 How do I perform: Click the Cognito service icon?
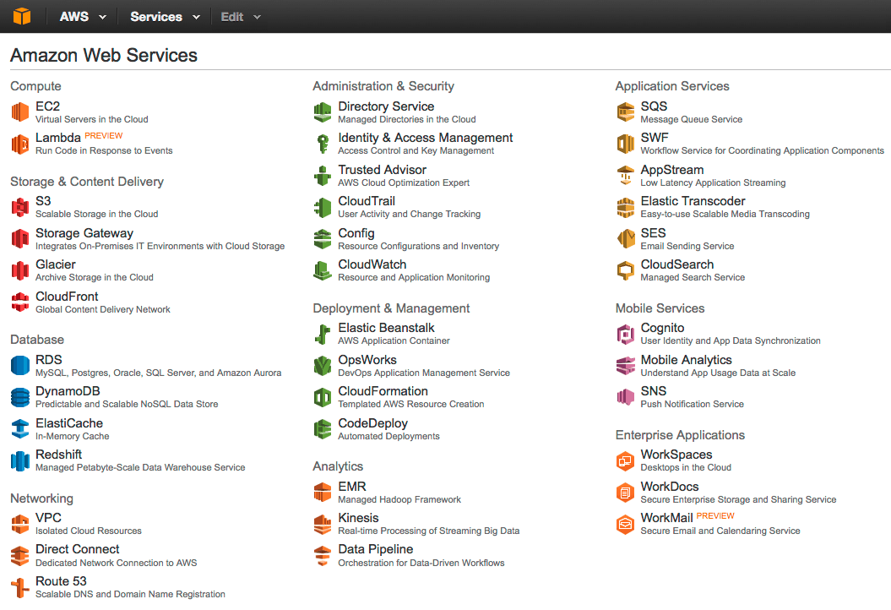tap(625, 333)
